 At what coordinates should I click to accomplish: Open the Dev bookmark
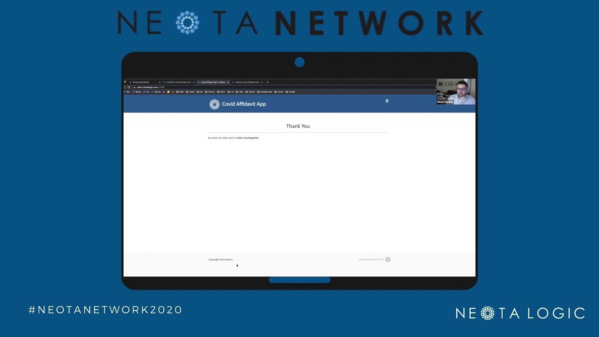pyautogui.click(x=127, y=92)
